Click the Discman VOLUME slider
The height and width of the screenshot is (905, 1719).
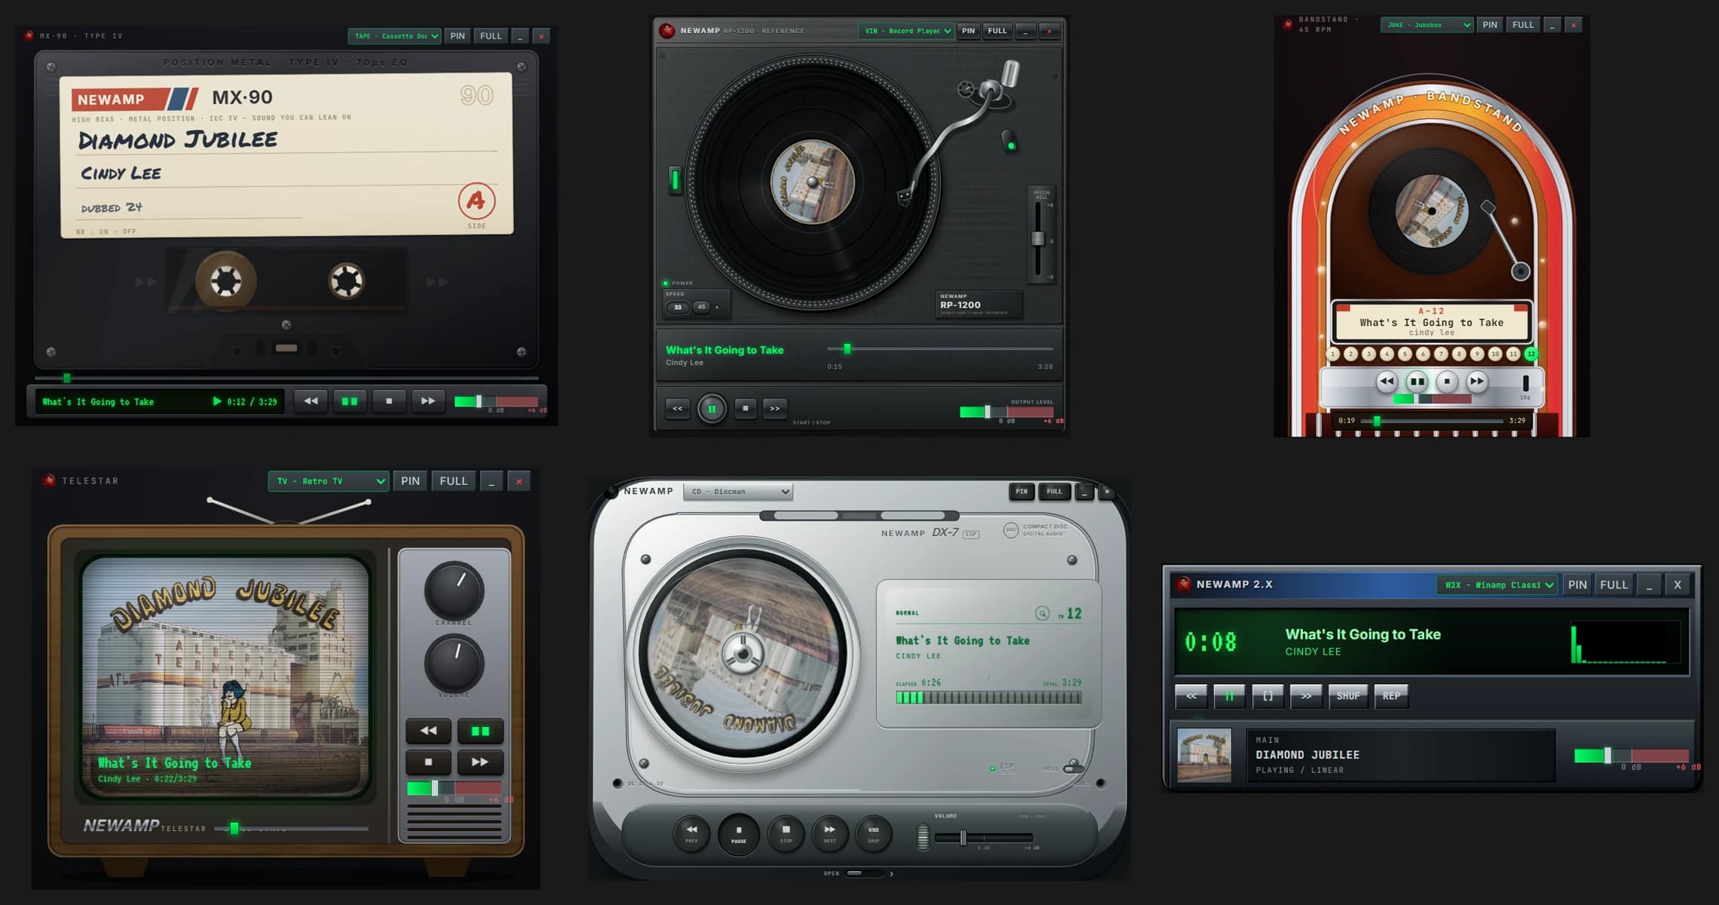pyautogui.click(x=984, y=838)
